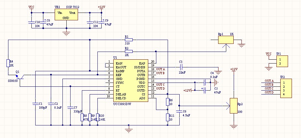Click capacitor C7 330pF
This screenshot has width=301, height=138.
[x=70, y=108]
